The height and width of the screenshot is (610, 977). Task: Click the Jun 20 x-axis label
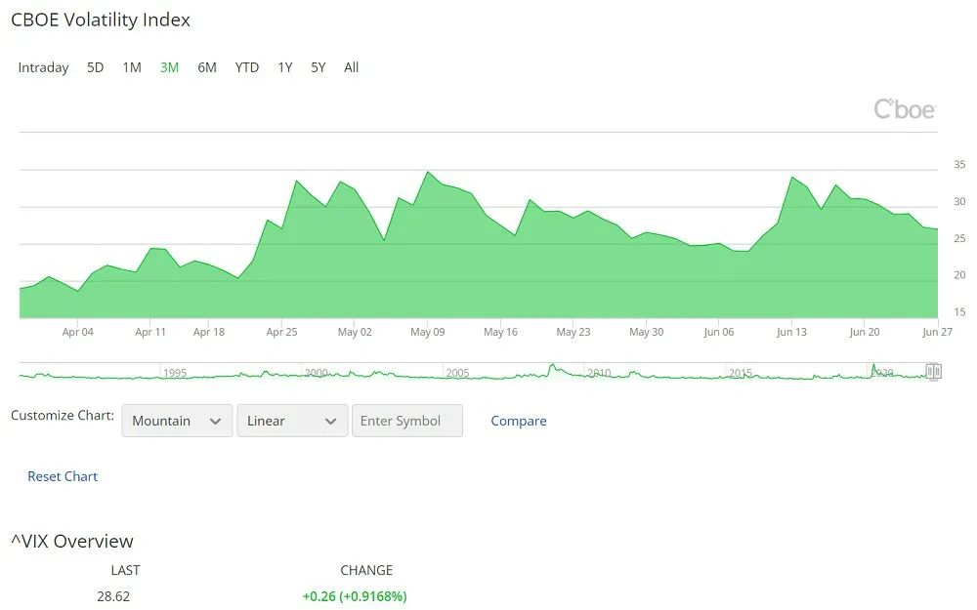coord(865,332)
